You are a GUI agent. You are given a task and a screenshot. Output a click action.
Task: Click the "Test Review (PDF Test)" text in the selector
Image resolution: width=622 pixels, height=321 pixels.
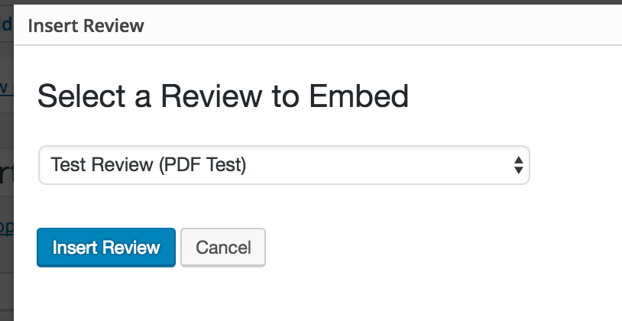pos(148,165)
